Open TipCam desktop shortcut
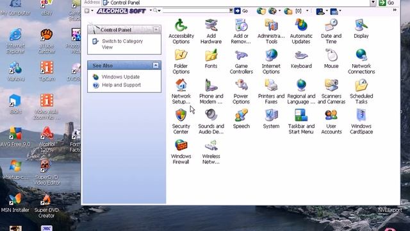Screen dimensions: 410x231 tap(47, 71)
